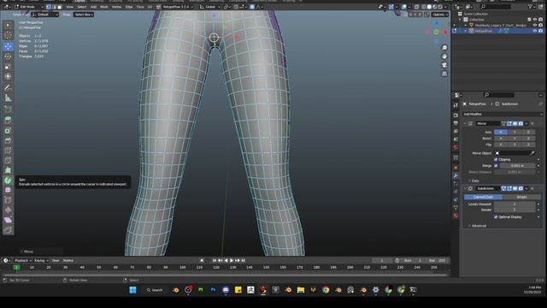Jump to timeline start frame
This screenshot has width=547, height=308.
click(x=215, y=260)
